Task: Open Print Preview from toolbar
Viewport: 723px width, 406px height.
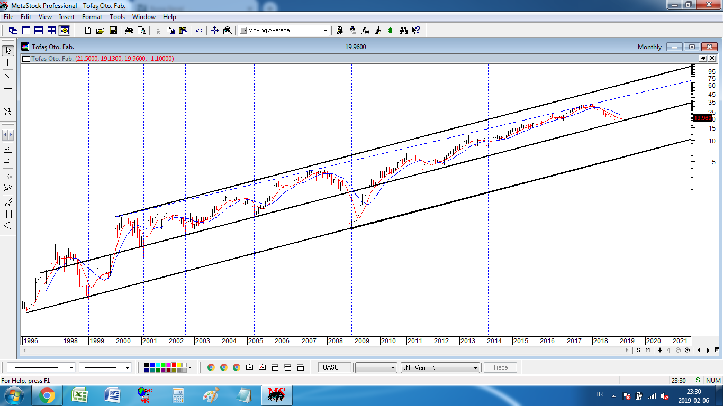Action: click(141, 31)
